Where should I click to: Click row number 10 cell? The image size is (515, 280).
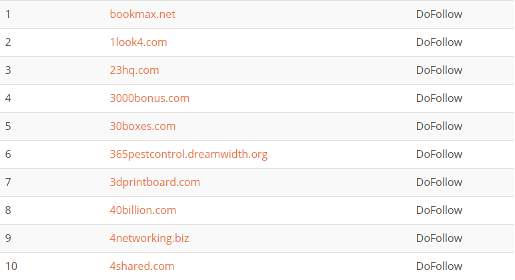11,266
